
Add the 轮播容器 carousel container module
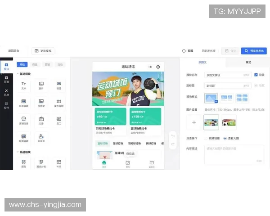[x=24, y=138]
